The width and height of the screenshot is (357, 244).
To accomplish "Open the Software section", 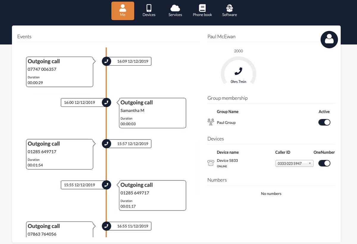I will [229, 10].
